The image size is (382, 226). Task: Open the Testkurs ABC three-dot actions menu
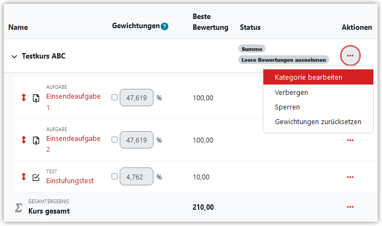click(x=350, y=56)
